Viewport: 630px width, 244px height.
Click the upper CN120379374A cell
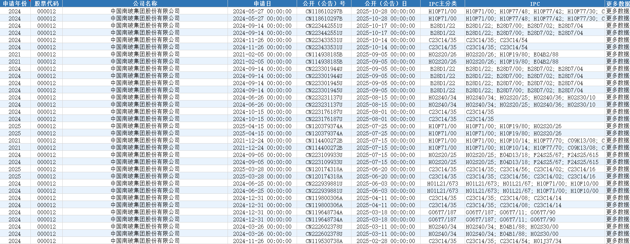coord(324,126)
